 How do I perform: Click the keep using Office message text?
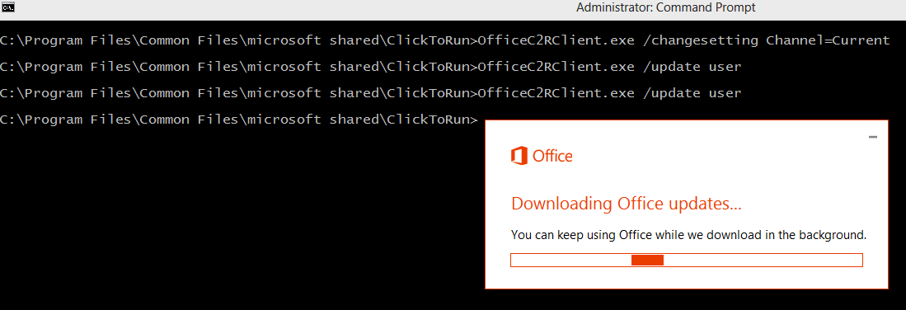click(689, 236)
